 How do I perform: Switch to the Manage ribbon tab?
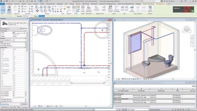coord(72,4)
